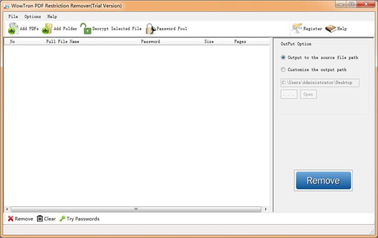This screenshot has height=238, width=378.
Task: Click the Try Passwords key icon
Action: pyautogui.click(x=62, y=218)
